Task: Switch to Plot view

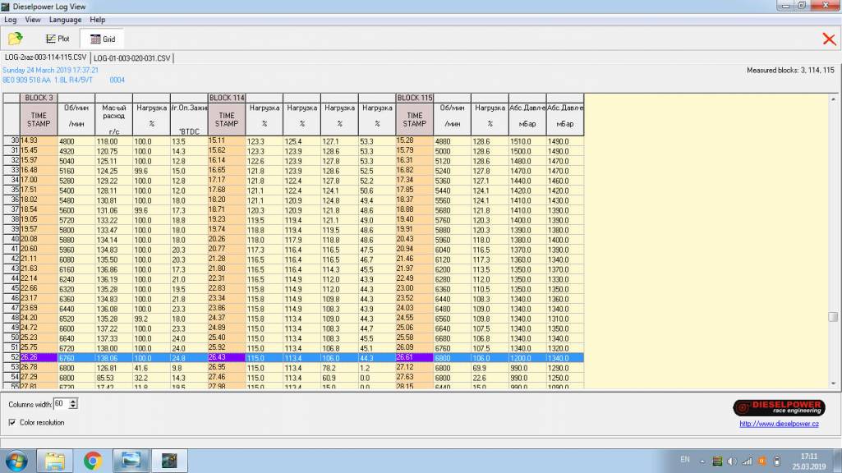Action: tap(58, 39)
